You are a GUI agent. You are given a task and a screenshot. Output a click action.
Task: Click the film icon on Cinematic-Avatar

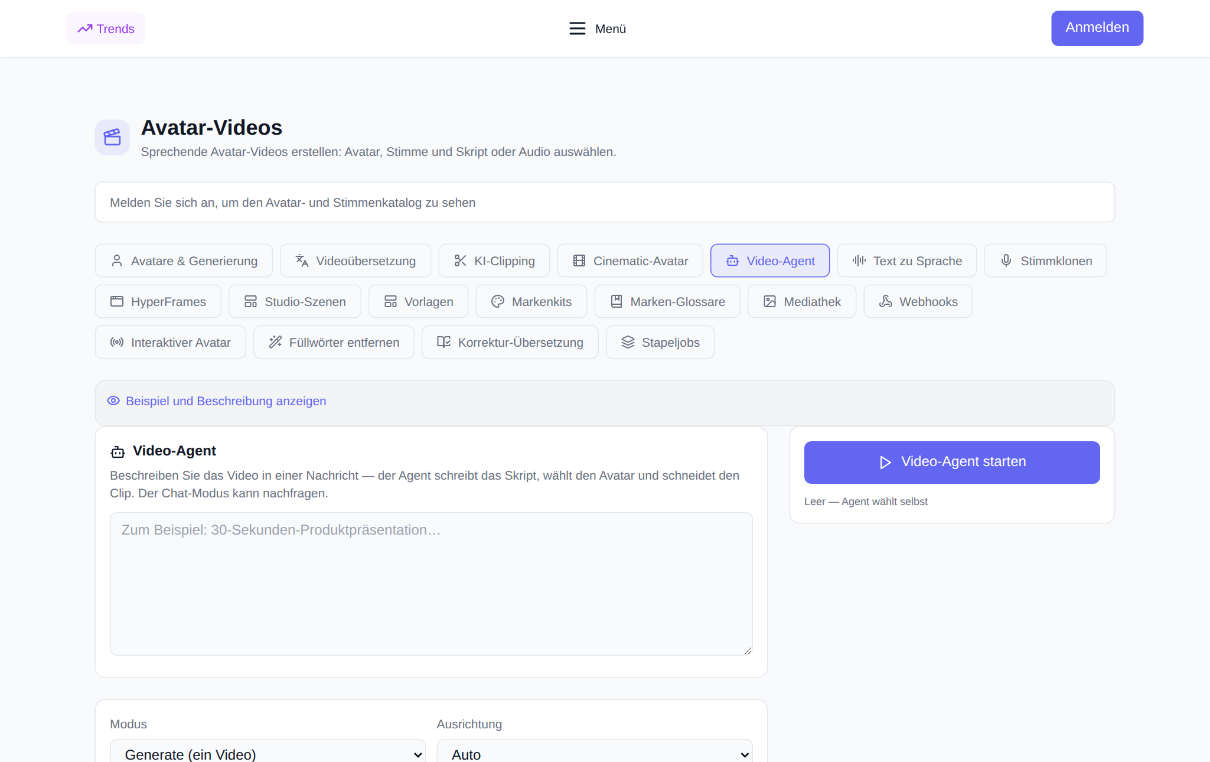pyautogui.click(x=579, y=260)
